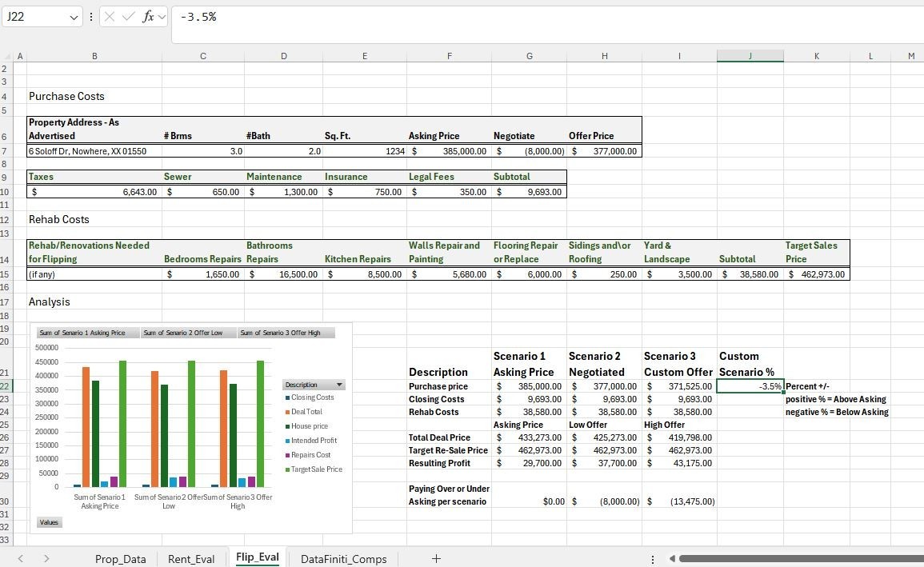This screenshot has width=924, height=567.
Task: Select Legal Fees value 350.00
Action: point(449,192)
